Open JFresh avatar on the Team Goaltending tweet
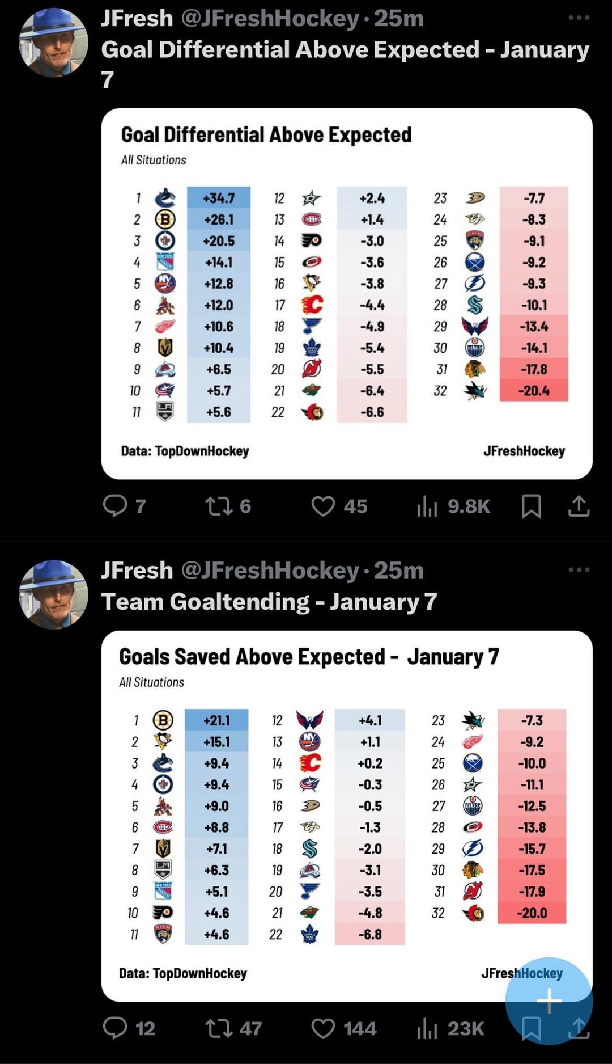 click(x=54, y=594)
